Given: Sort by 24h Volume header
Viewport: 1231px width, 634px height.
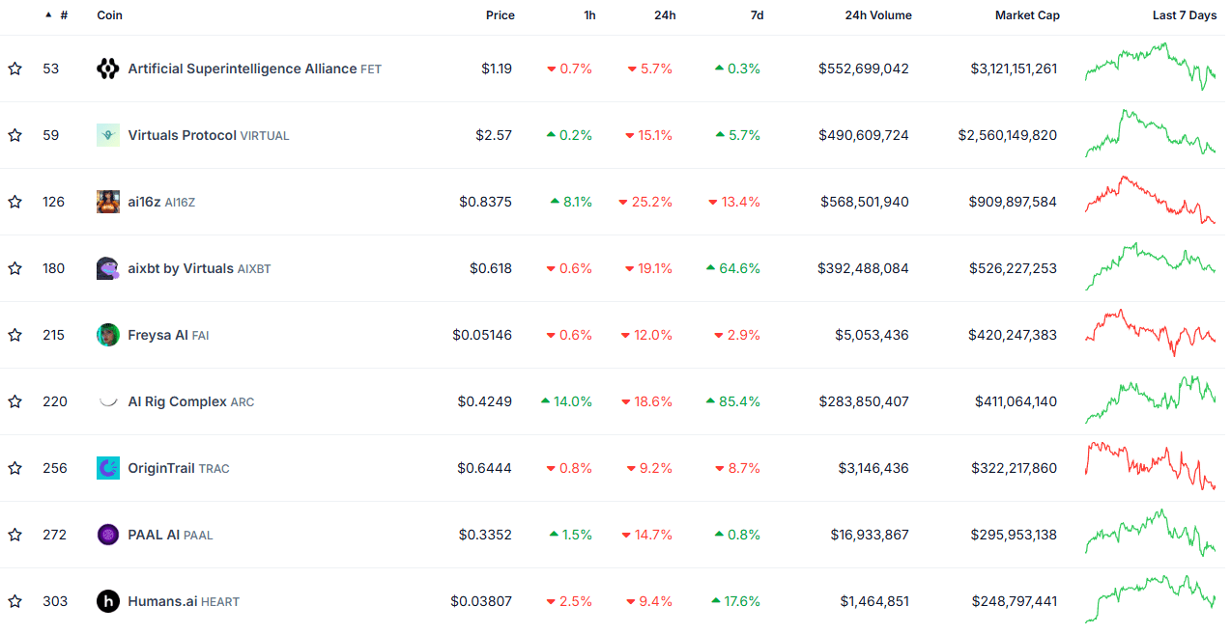Looking at the screenshot, I should [x=878, y=15].
